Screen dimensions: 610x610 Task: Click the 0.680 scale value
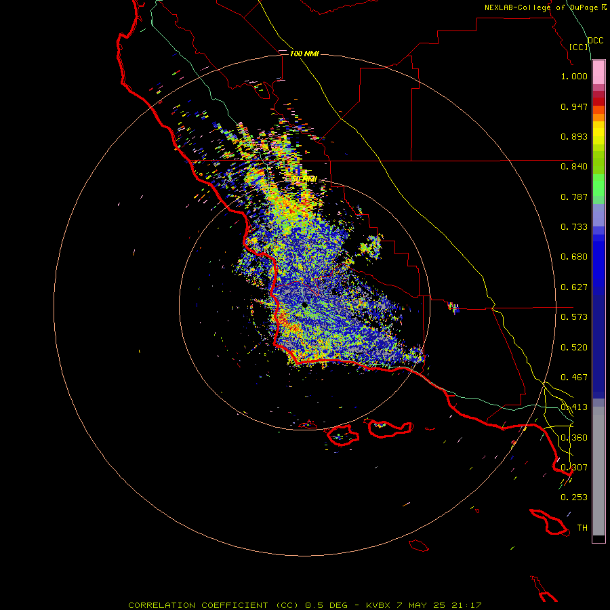pos(574,257)
